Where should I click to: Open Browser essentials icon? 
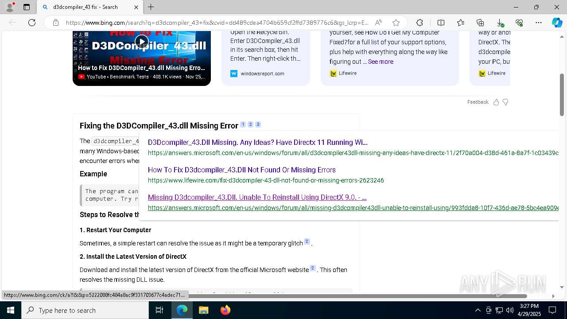(x=519, y=23)
